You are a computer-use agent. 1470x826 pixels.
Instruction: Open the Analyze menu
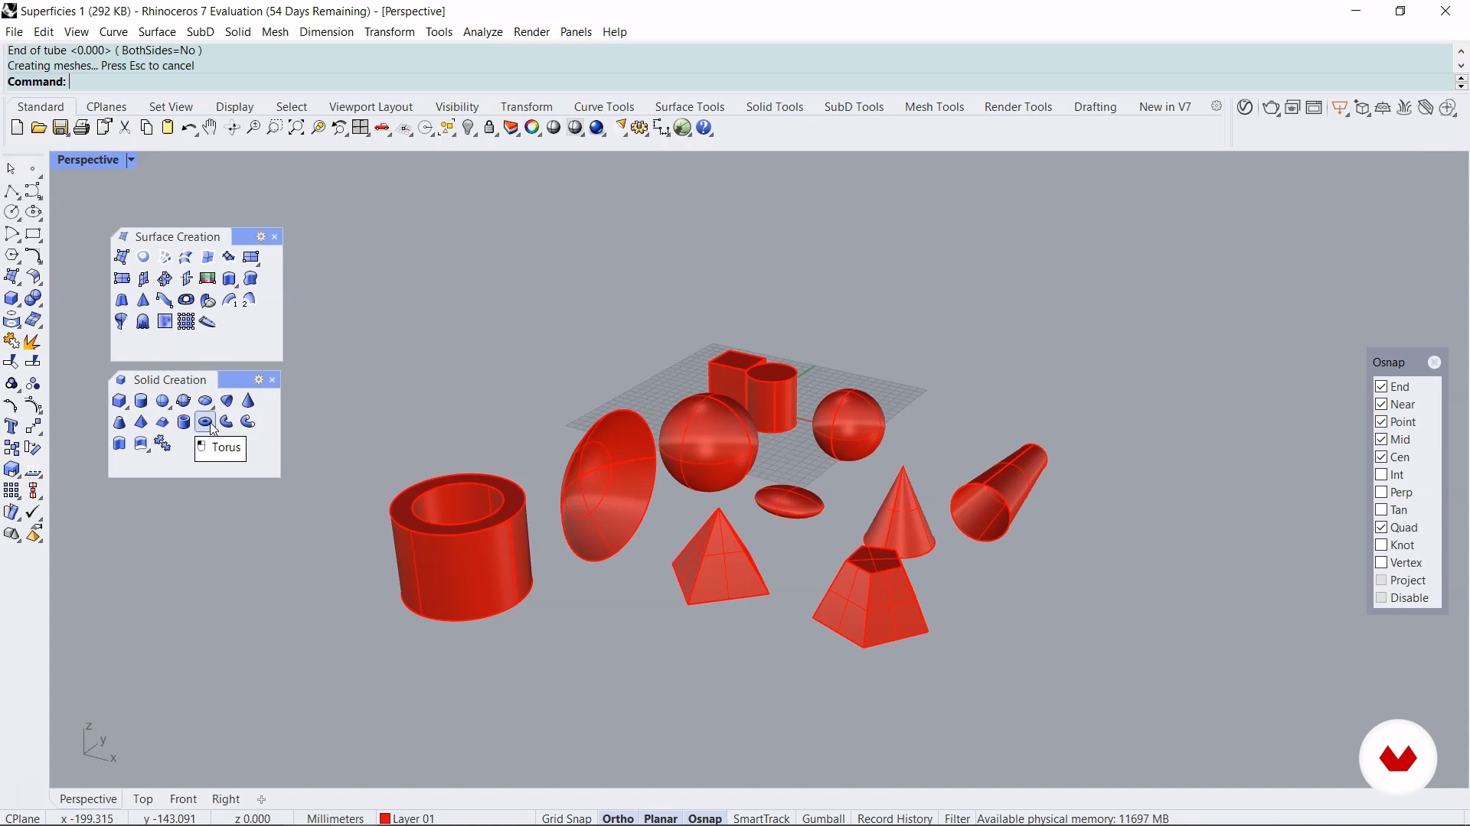pyautogui.click(x=483, y=32)
